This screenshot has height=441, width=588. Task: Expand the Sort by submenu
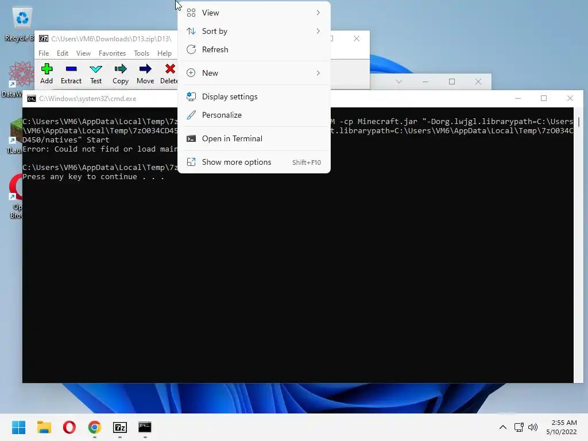254,31
